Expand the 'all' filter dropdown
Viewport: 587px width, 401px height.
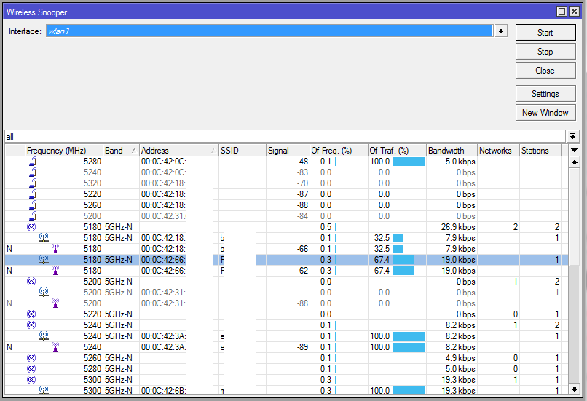pos(573,136)
